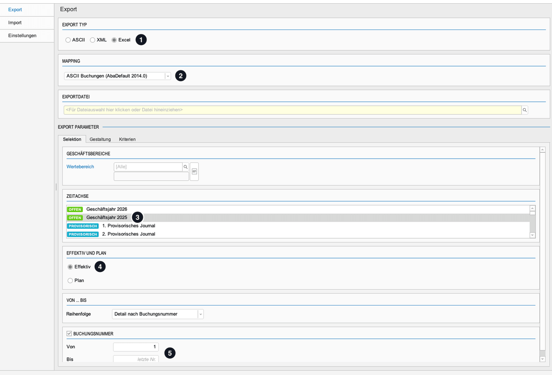Click the Bis booking number field
Viewport: 552px width, 375px height.
(136, 358)
